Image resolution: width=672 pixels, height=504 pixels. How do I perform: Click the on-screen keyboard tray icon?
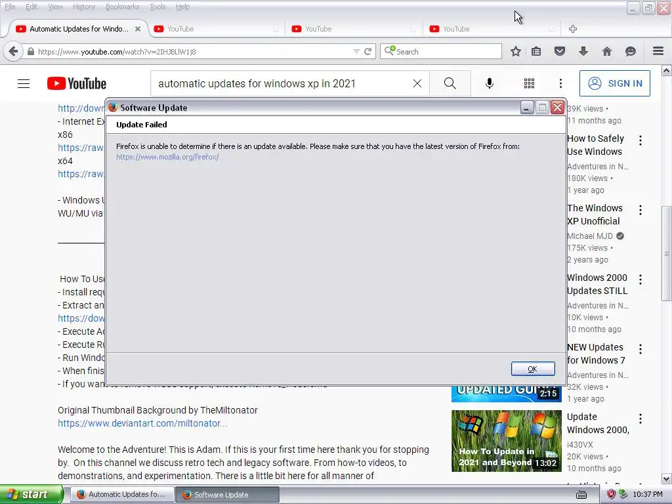581,495
